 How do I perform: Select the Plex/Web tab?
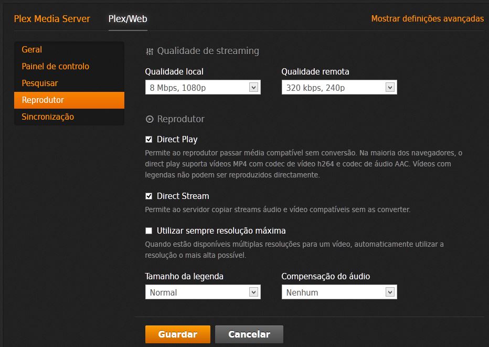coord(128,19)
